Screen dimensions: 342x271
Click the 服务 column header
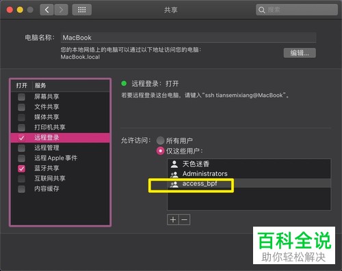coord(40,85)
